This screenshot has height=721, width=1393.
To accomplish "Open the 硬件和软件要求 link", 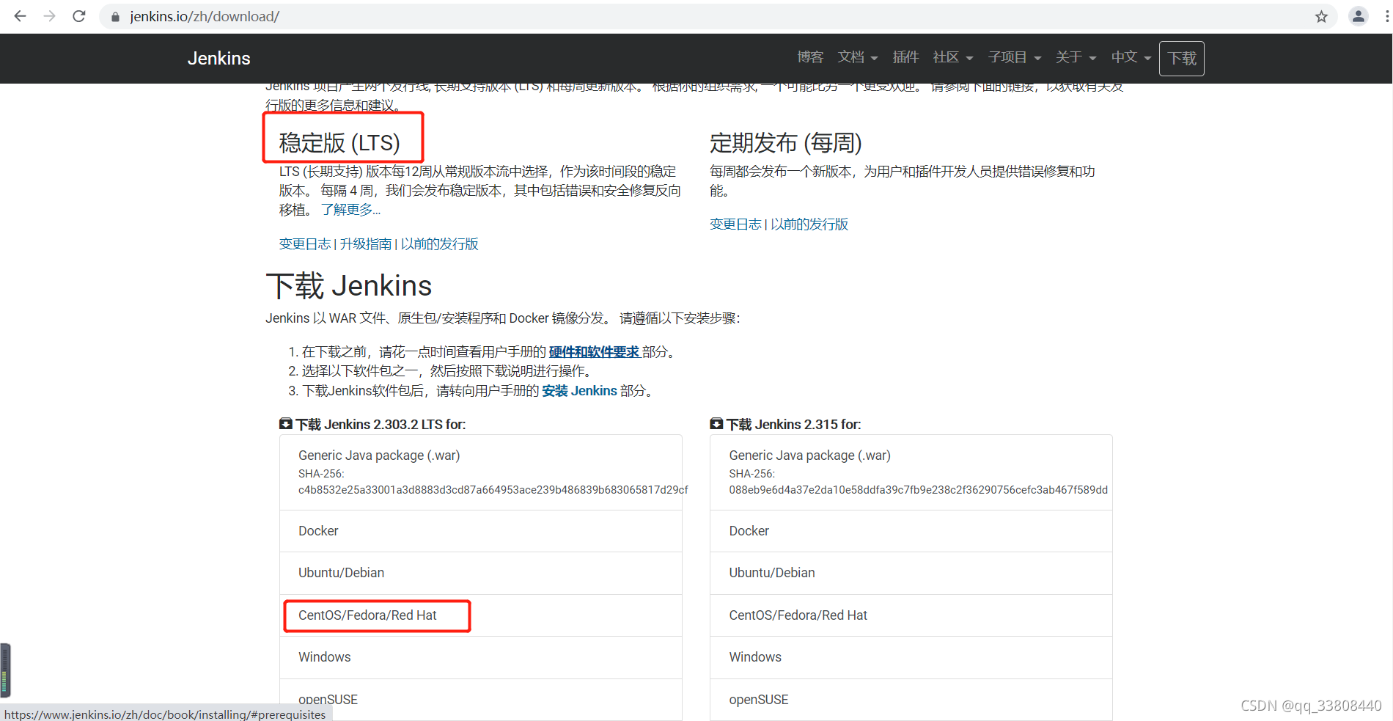I will click(x=594, y=352).
